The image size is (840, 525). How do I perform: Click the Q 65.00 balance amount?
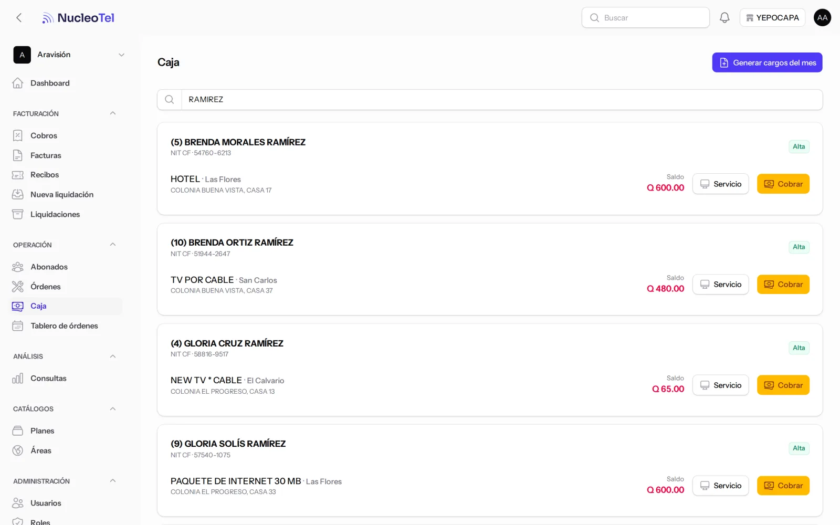pyautogui.click(x=668, y=389)
